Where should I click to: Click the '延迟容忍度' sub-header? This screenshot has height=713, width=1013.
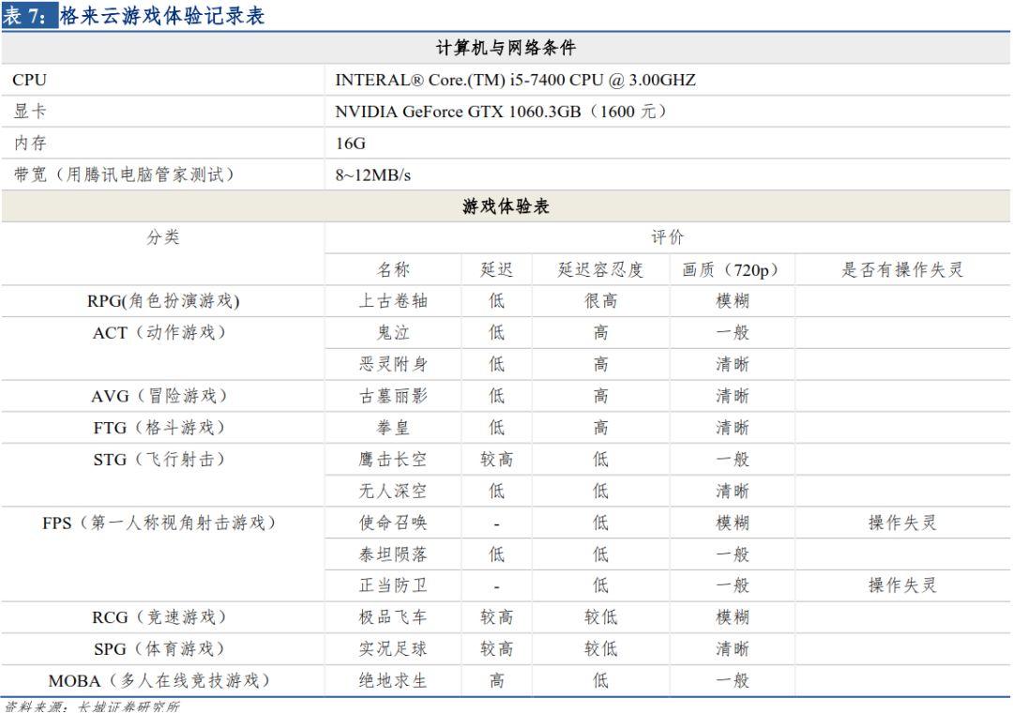[601, 269]
